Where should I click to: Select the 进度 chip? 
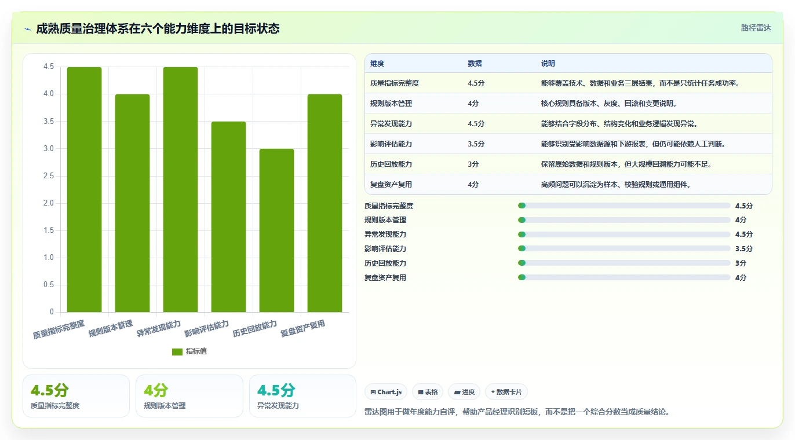(464, 392)
